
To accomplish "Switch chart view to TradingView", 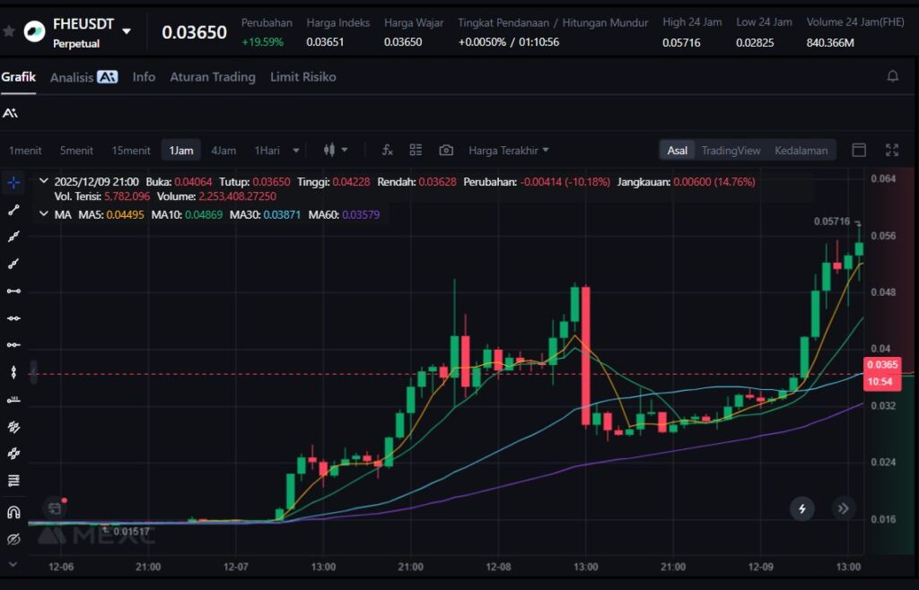I will click(x=731, y=151).
